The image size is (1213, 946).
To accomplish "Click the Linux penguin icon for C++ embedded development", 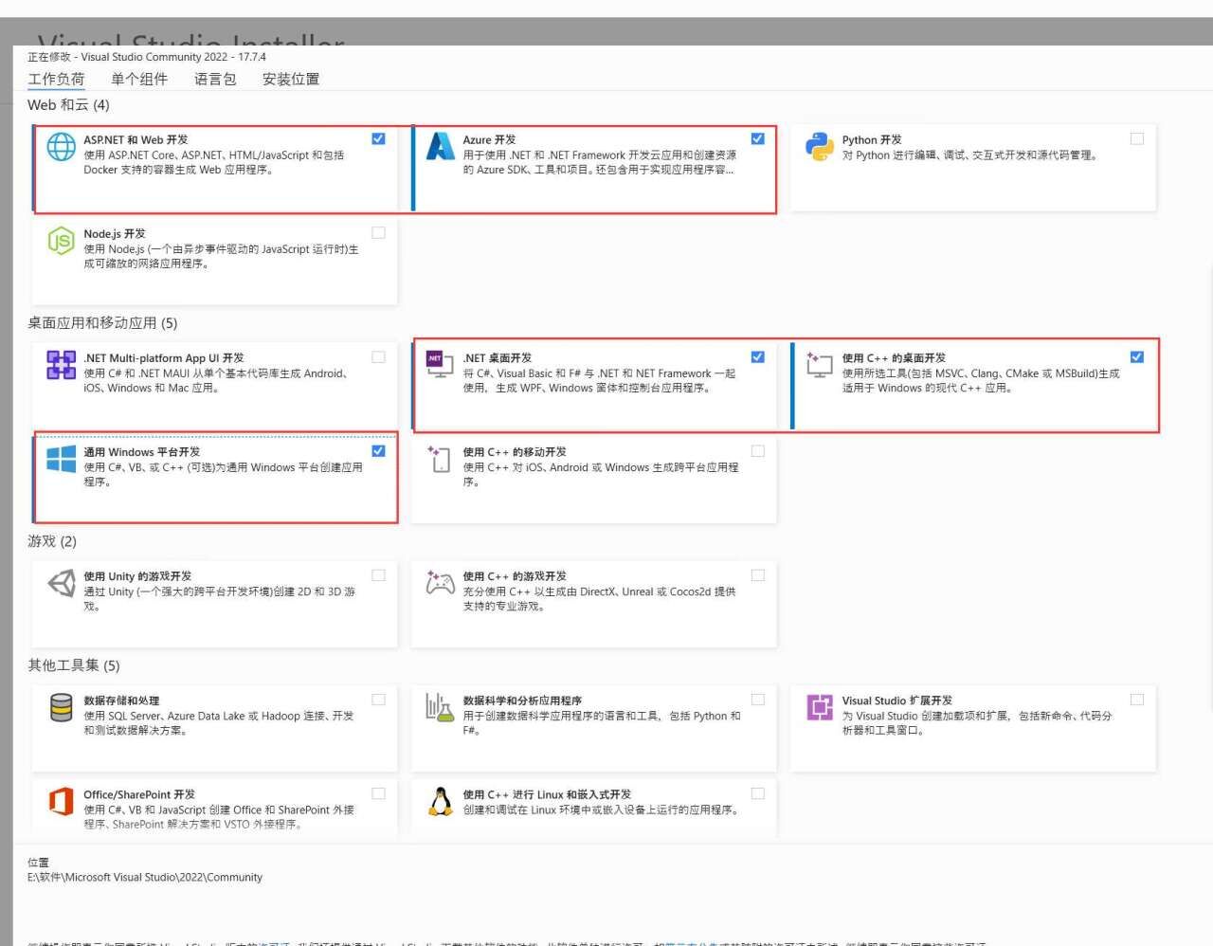I will [441, 801].
